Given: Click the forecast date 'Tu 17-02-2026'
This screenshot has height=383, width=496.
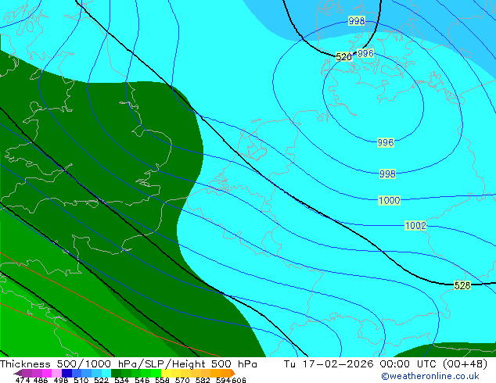Looking at the screenshot, I should (x=329, y=364).
